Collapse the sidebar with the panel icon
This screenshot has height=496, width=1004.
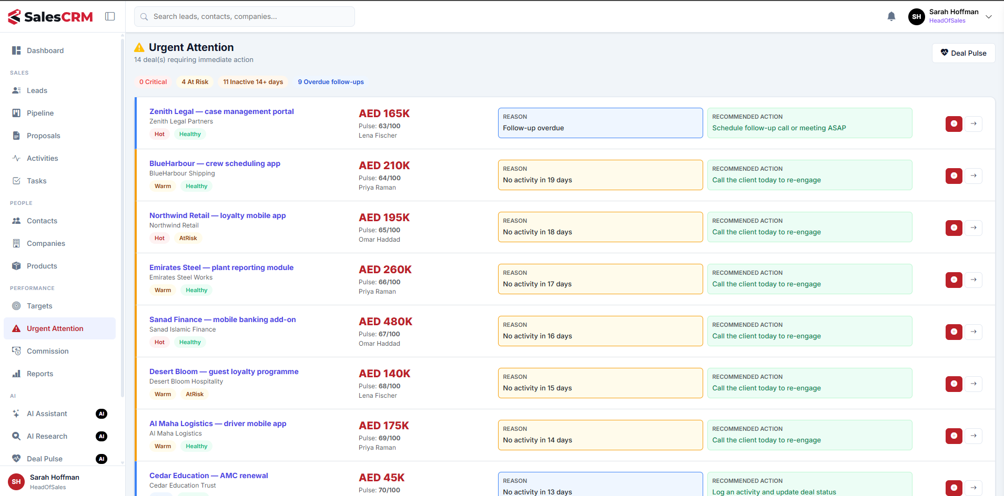[x=110, y=16]
